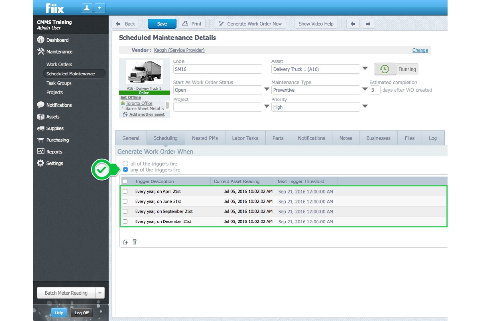Open the Dashboard from the sidebar
The height and width of the screenshot is (321, 481).
tap(41, 40)
